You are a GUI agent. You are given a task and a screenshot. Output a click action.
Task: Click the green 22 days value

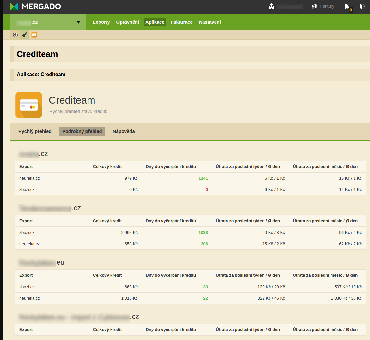coord(205,298)
